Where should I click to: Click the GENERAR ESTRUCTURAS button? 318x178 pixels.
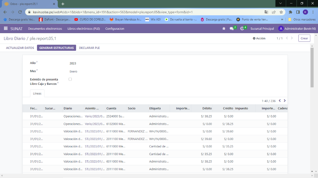point(56,48)
